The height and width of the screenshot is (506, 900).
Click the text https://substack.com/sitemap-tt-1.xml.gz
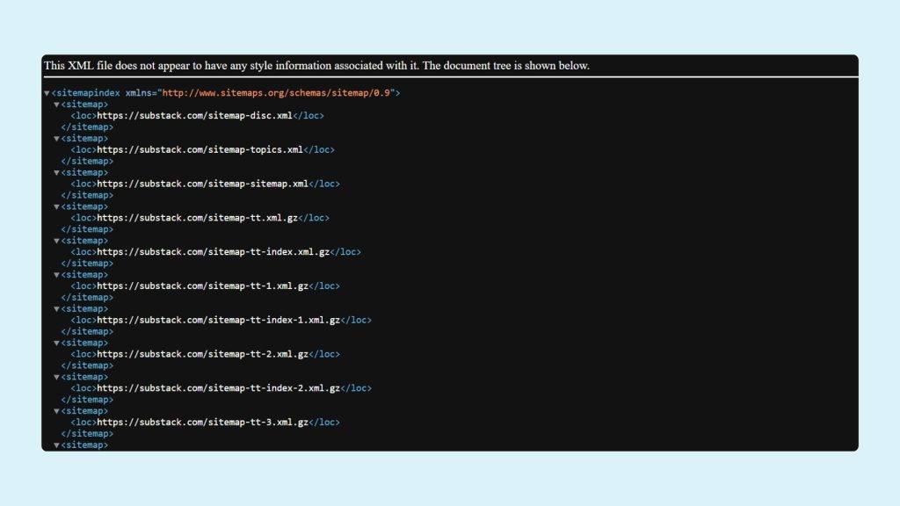203,286
